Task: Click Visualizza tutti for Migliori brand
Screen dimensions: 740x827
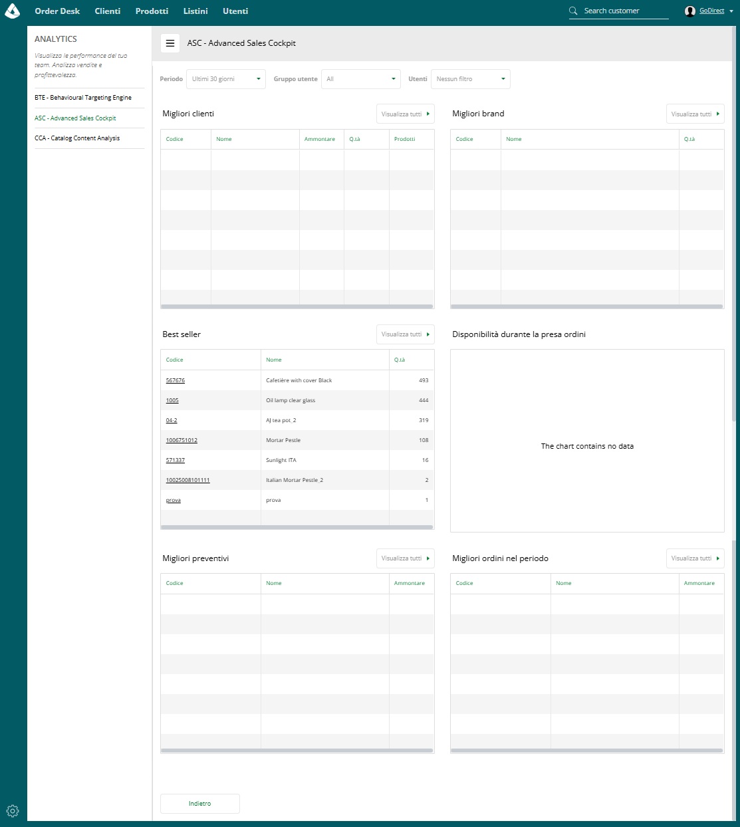Action: [x=695, y=114]
